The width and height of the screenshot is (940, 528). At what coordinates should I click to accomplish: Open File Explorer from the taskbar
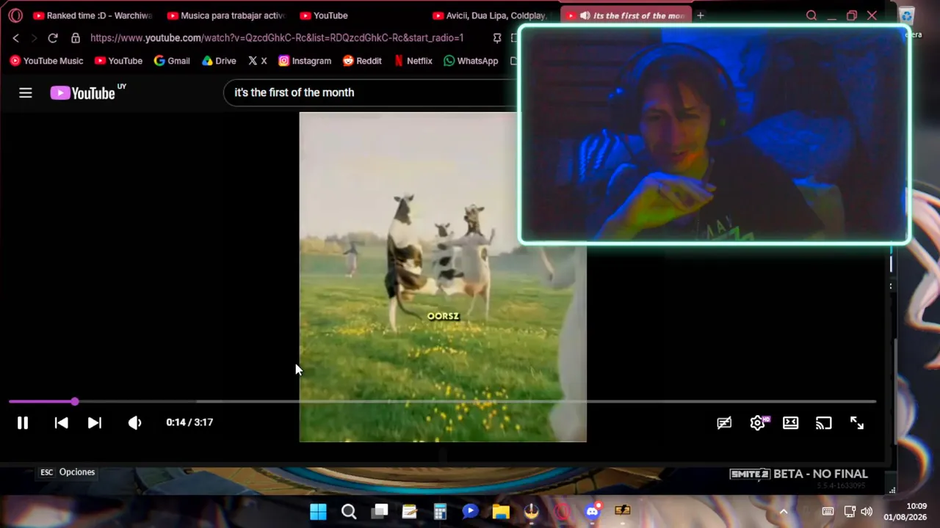pyautogui.click(x=501, y=512)
